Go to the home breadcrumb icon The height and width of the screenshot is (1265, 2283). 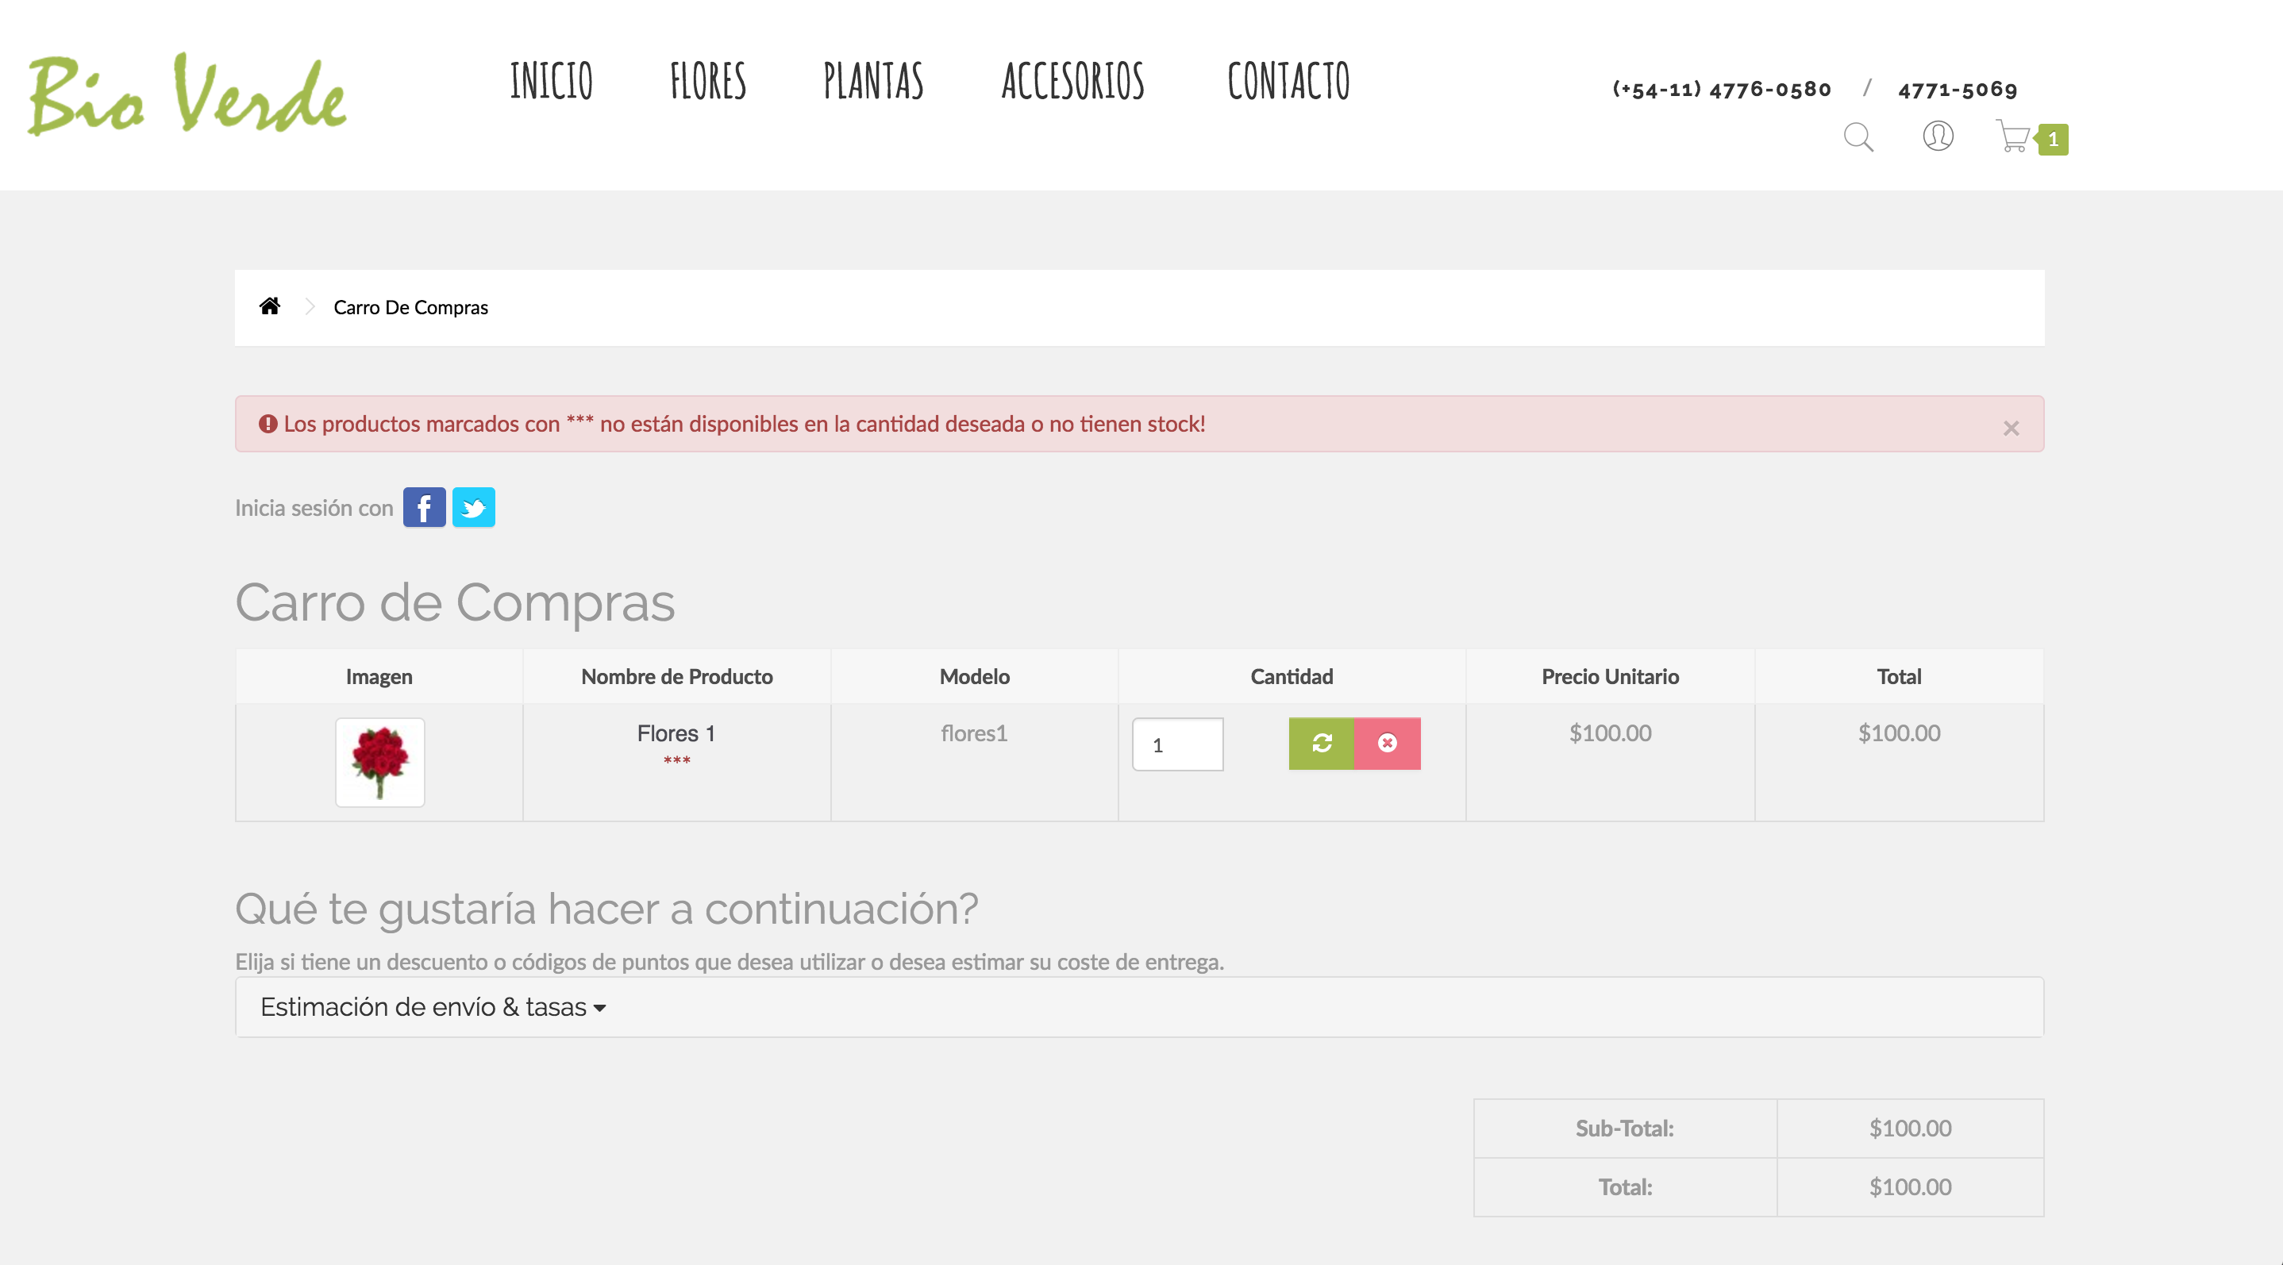click(269, 306)
